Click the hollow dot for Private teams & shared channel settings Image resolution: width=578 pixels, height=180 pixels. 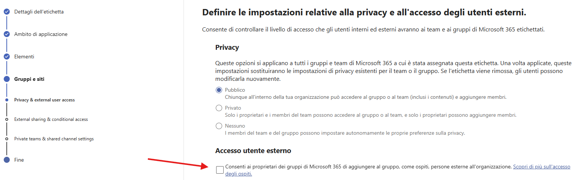7,139
